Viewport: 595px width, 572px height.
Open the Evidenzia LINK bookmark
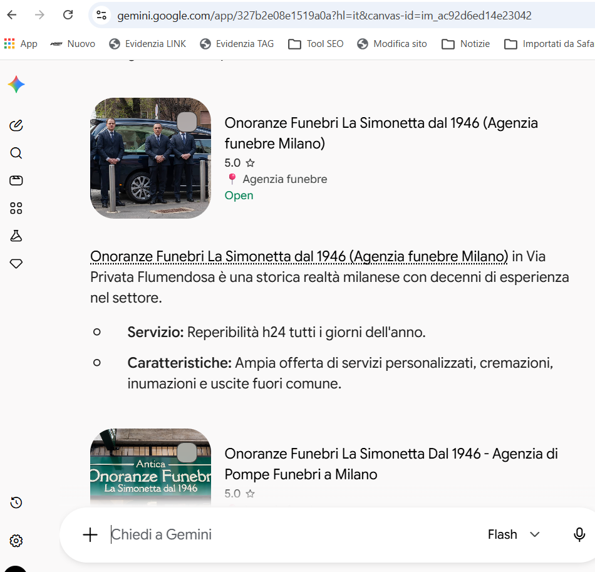pyautogui.click(x=148, y=44)
